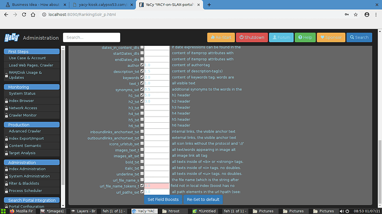Click the Set Field Boosts button

click(x=163, y=200)
